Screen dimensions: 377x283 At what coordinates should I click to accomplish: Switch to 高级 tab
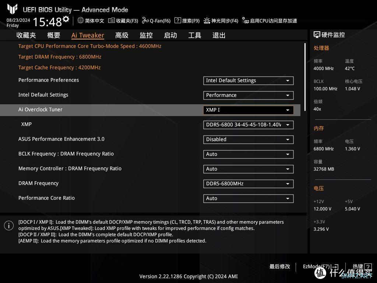pos(121,35)
